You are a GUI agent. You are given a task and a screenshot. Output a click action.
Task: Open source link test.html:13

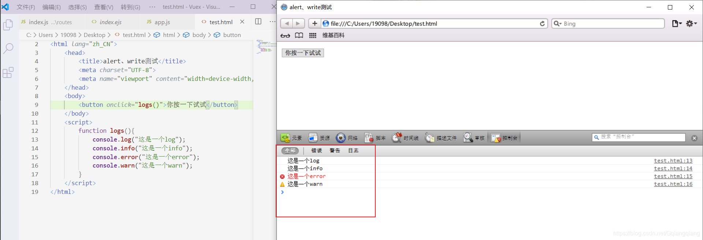tap(673, 161)
